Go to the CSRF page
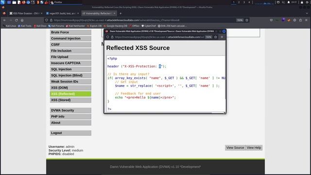 tap(70, 45)
